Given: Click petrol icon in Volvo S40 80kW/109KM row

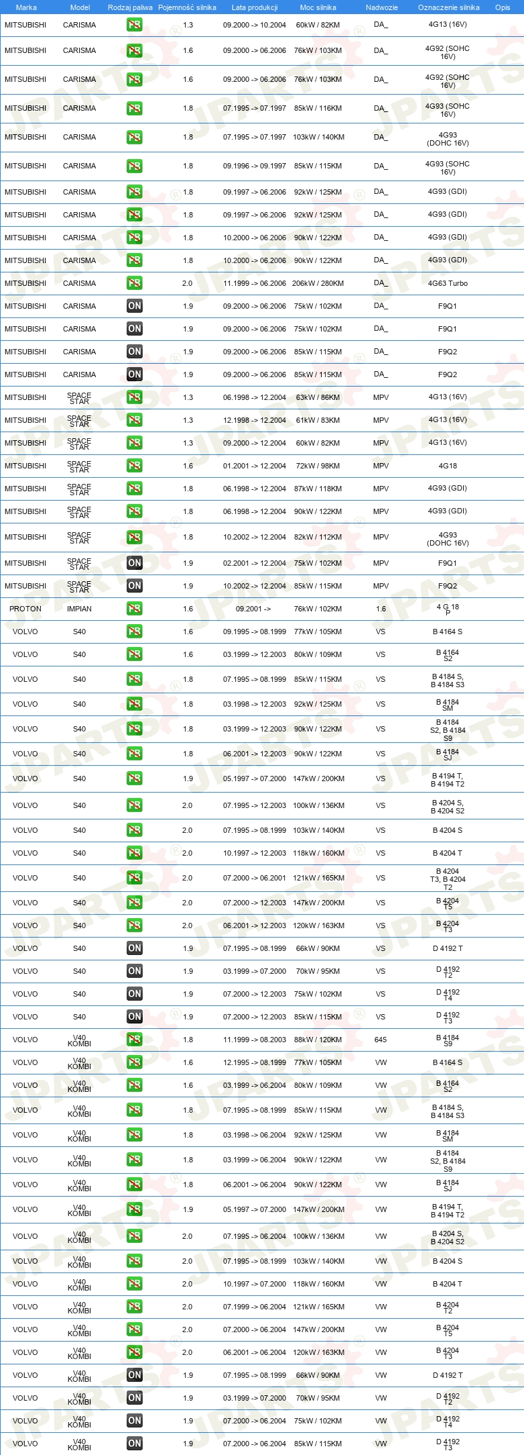Looking at the screenshot, I should (135, 654).
